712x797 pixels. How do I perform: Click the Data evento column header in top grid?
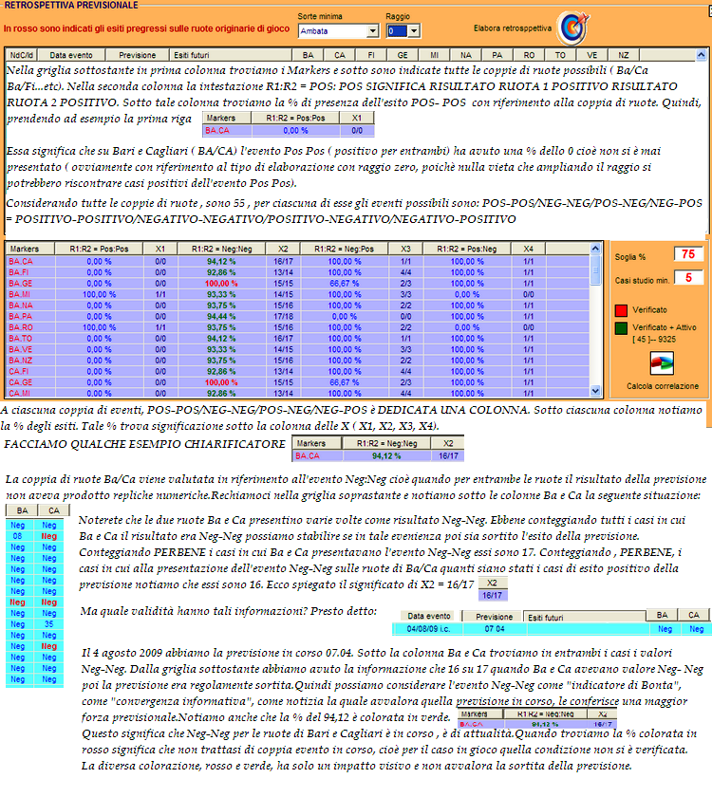71,55
